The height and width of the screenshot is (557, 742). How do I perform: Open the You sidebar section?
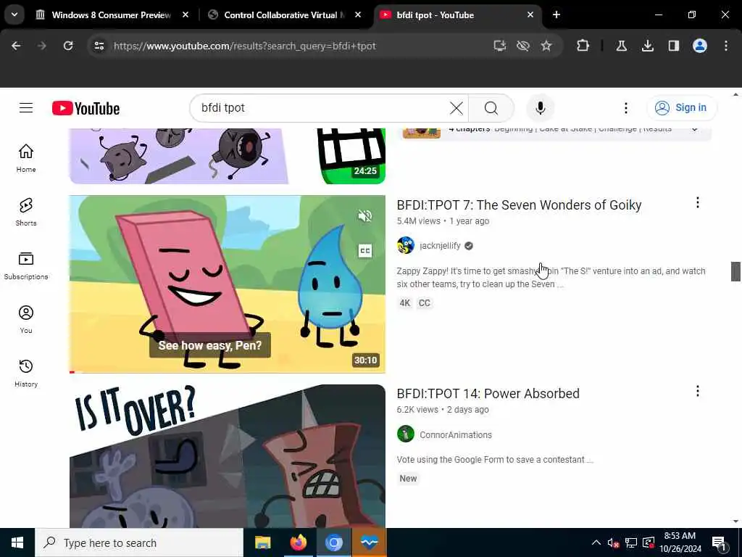[26, 319]
